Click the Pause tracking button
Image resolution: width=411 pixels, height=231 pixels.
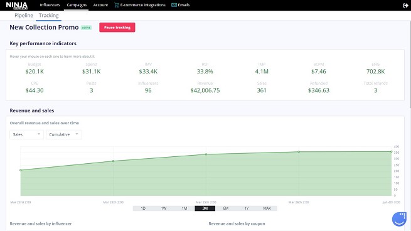[117, 27]
